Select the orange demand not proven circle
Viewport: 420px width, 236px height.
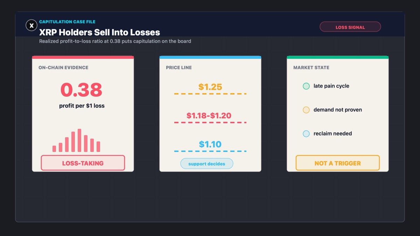click(306, 110)
